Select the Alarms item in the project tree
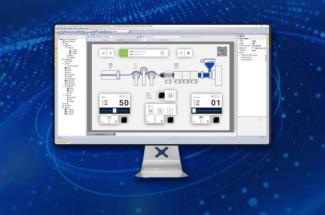325x215 pixels. point(69,72)
